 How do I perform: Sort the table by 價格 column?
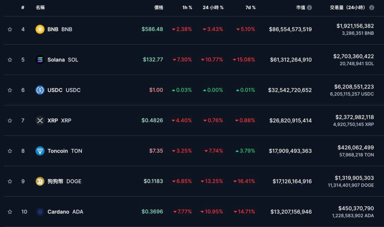[x=159, y=8]
